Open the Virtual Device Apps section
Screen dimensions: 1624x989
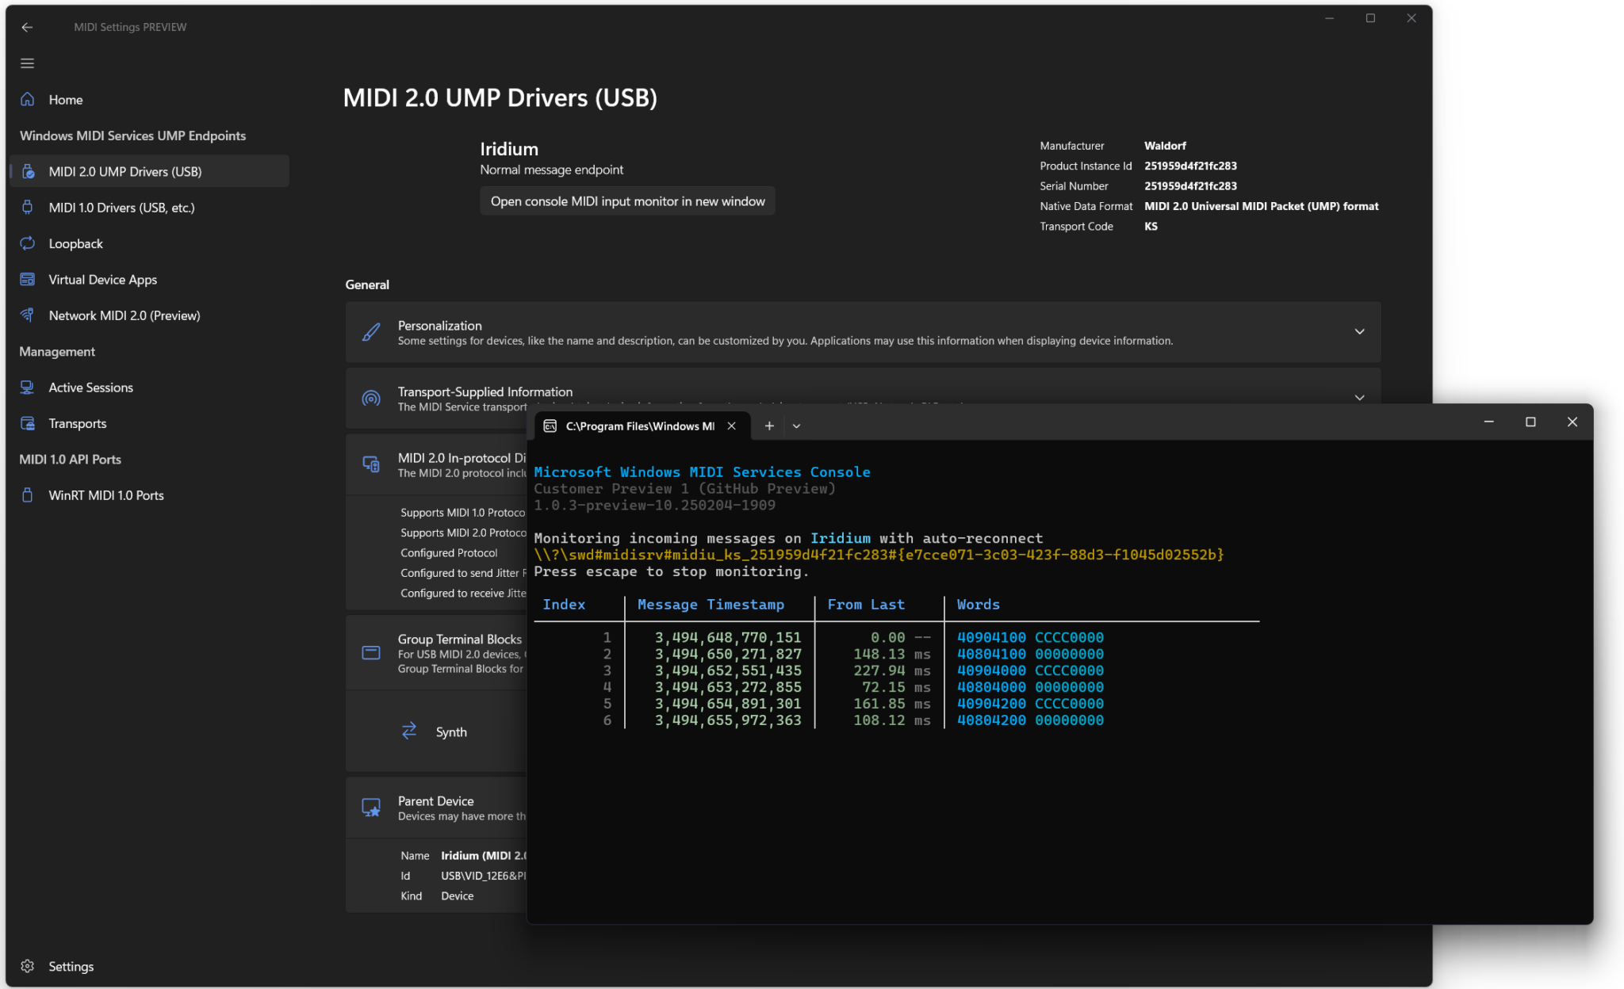(x=103, y=279)
